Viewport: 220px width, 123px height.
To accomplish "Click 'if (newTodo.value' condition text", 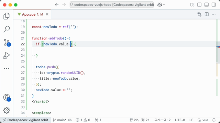I will (x=52, y=44).
